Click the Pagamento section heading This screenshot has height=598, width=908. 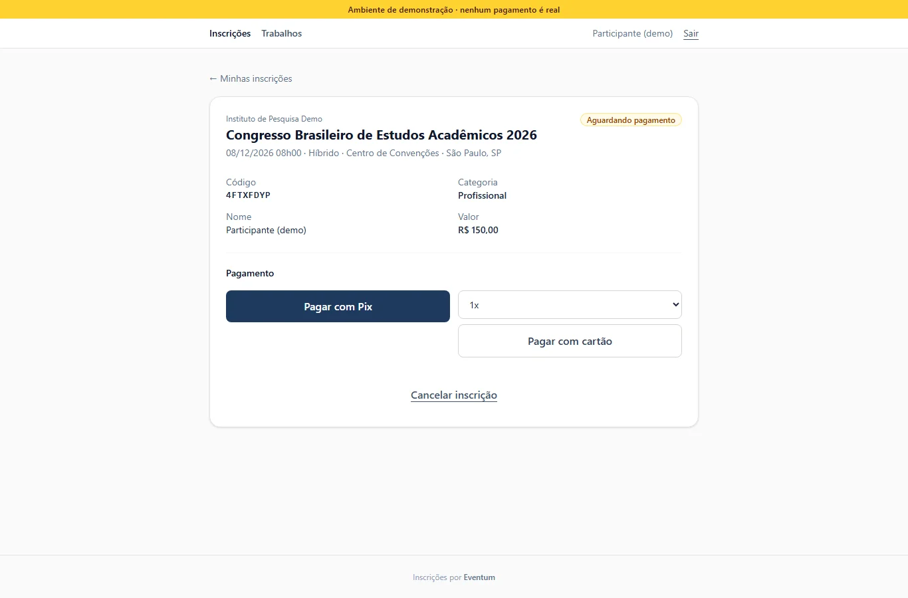pos(250,273)
